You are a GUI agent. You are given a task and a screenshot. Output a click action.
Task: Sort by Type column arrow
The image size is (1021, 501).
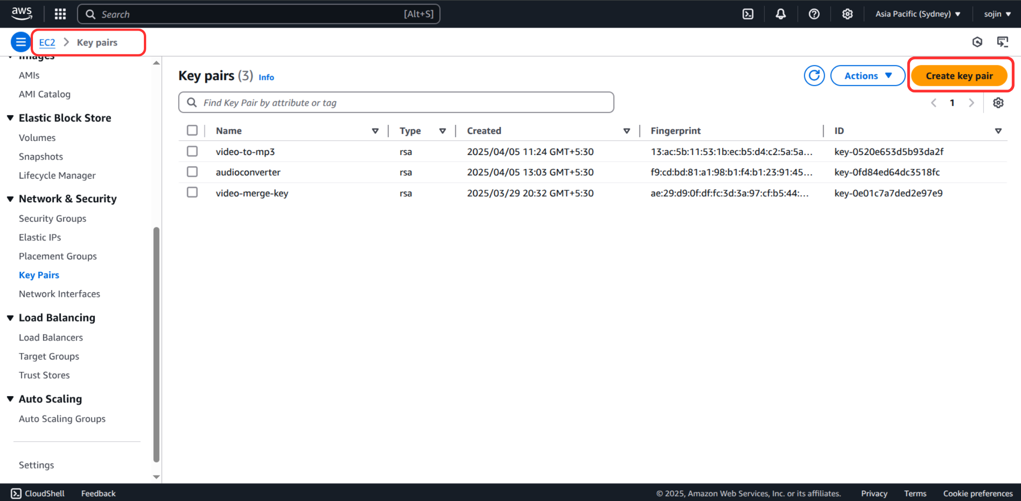[x=443, y=131]
